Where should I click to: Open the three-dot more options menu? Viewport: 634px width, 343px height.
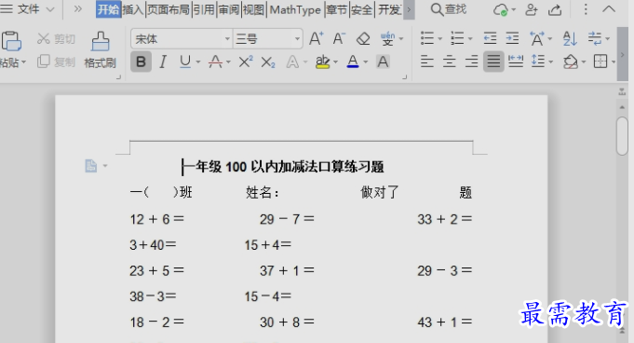click(x=586, y=9)
